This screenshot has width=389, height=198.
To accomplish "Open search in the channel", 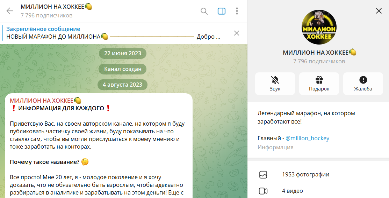I will point(204,11).
